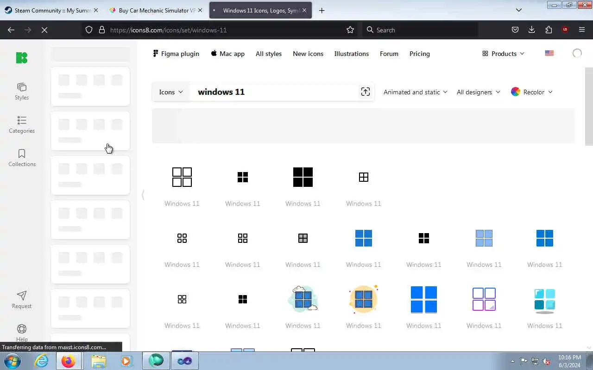Viewport: 593px width, 370px height.
Task: Stop loading the page
Action: point(44,30)
